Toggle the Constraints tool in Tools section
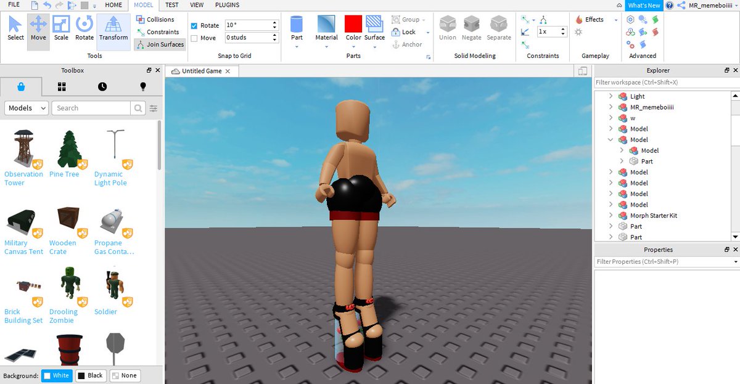This screenshot has height=384, width=740. pyautogui.click(x=157, y=32)
